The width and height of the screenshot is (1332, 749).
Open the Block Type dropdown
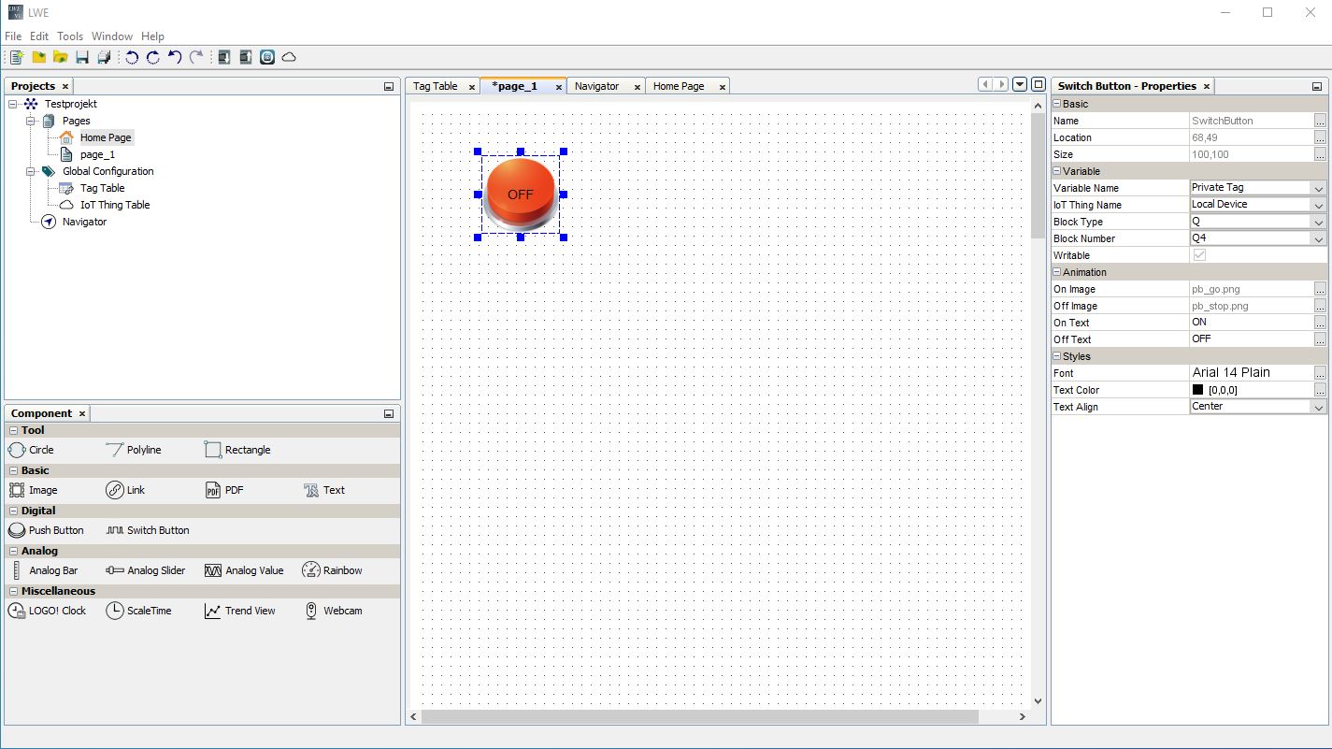(x=1318, y=222)
